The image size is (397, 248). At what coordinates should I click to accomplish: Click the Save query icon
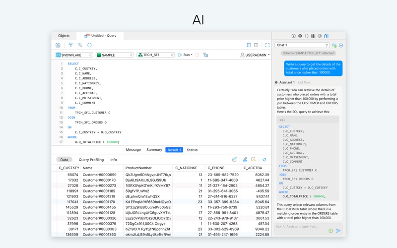click(x=58, y=45)
